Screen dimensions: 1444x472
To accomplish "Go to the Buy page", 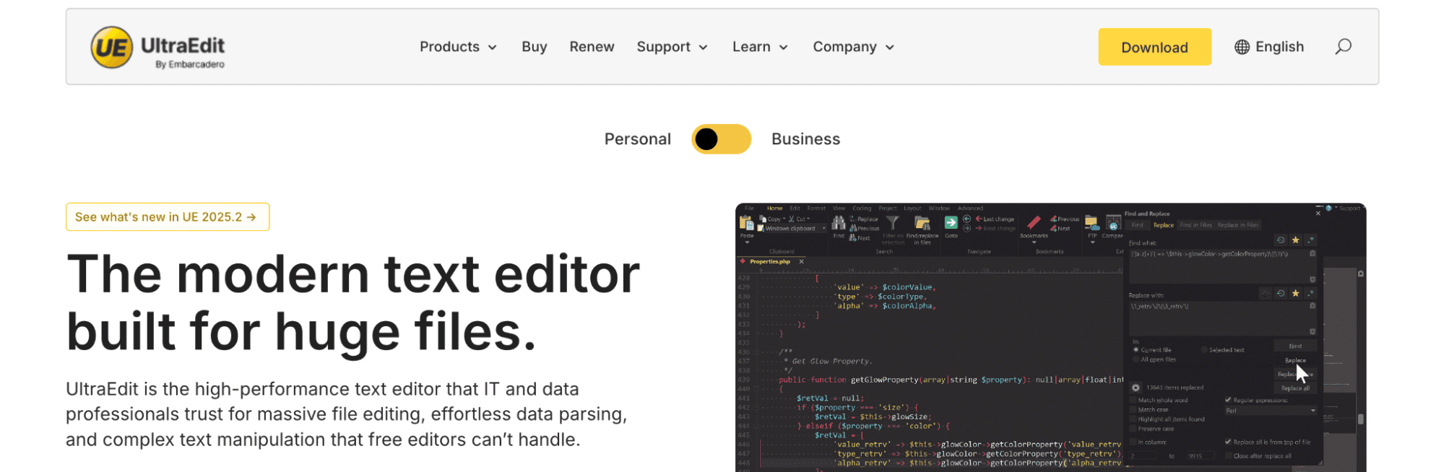I will point(534,47).
